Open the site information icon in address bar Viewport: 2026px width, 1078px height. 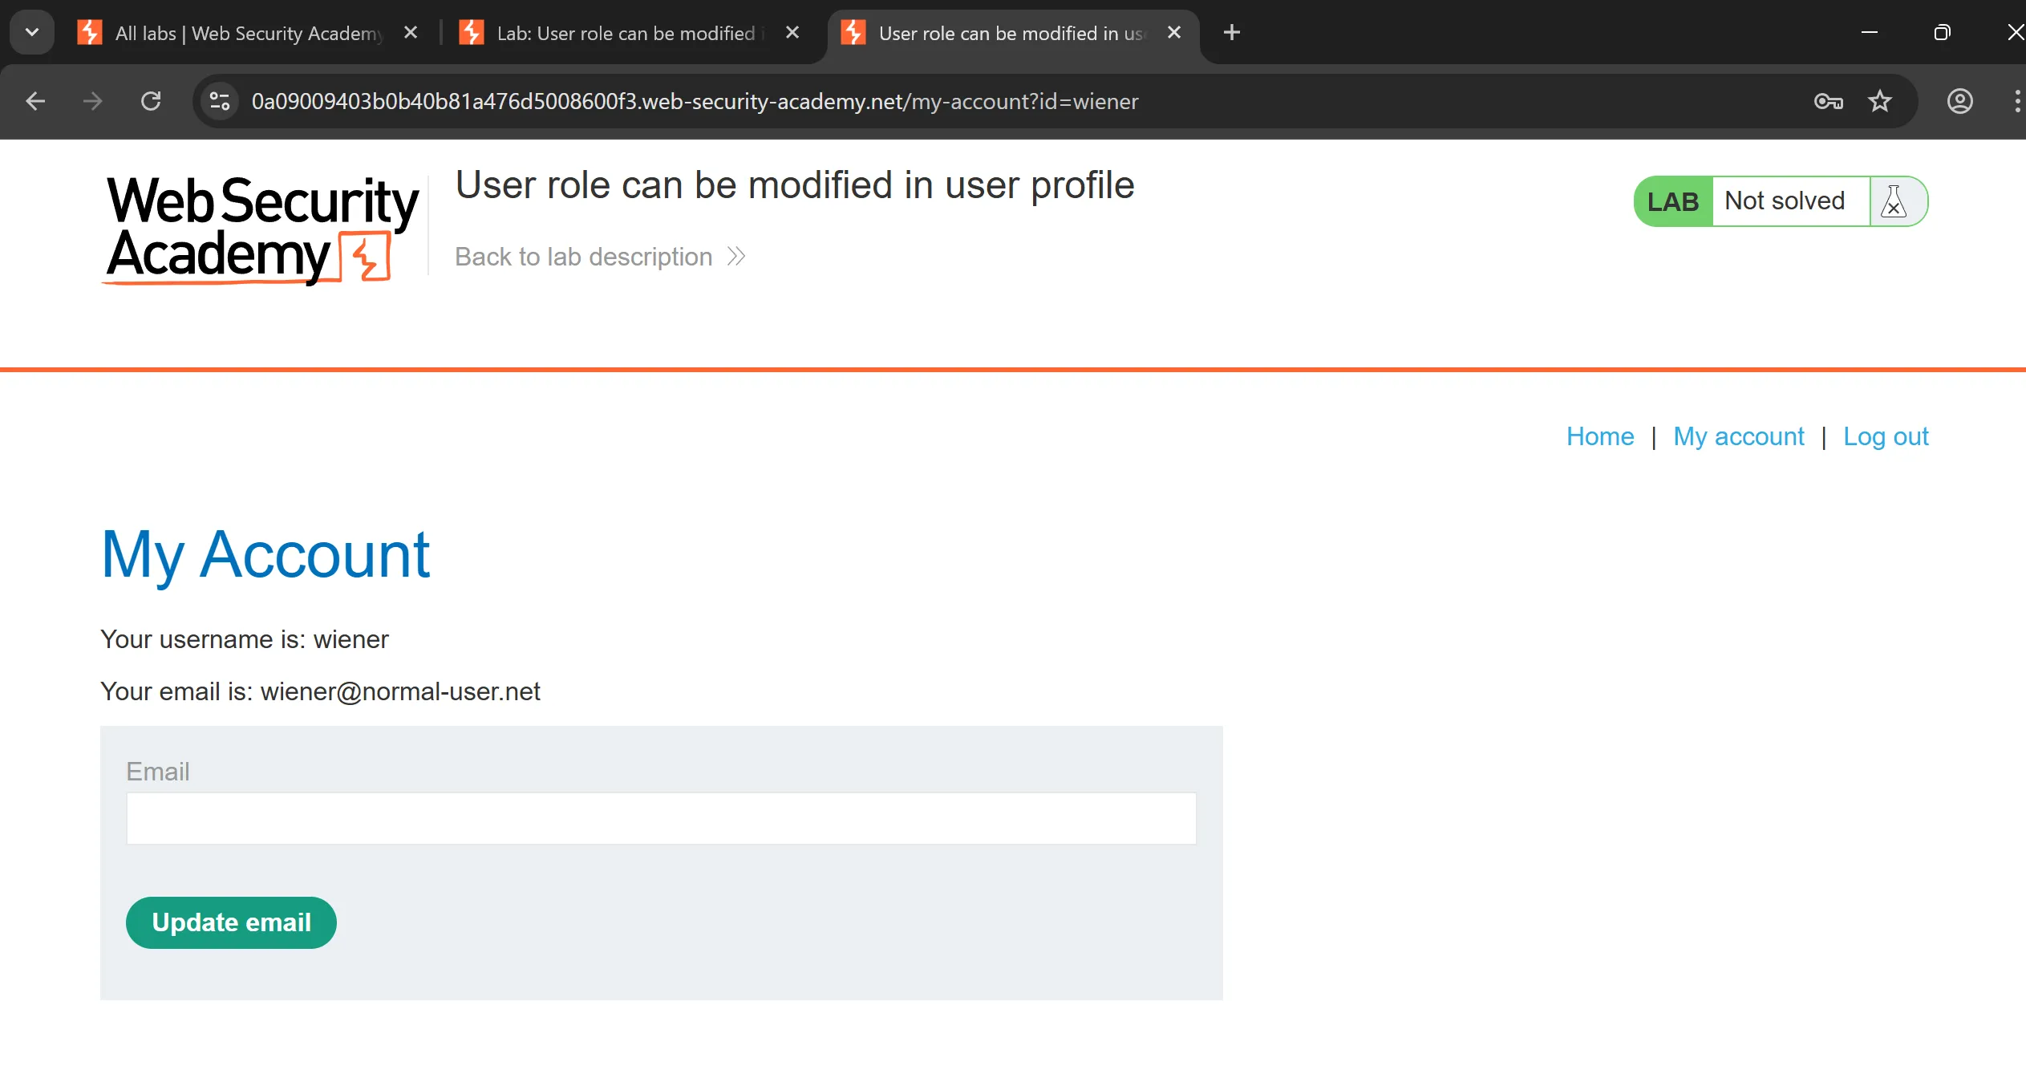click(x=219, y=101)
